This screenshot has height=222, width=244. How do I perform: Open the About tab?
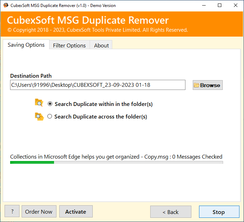[x=101, y=45]
